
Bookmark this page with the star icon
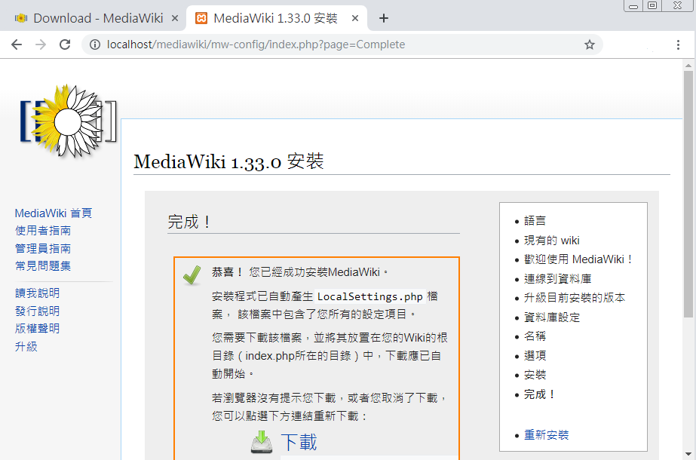[590, 44]
